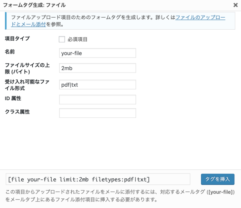
Task: Click the 項目タイプ label
Action: coord(17,39)
